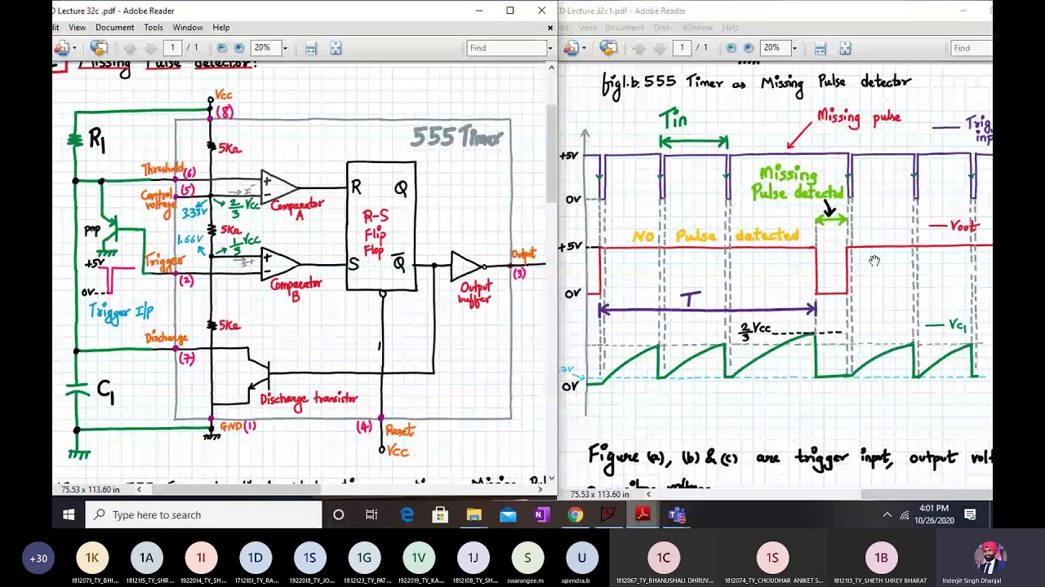Open Action Center notifications icon

(x=970, y=515)
